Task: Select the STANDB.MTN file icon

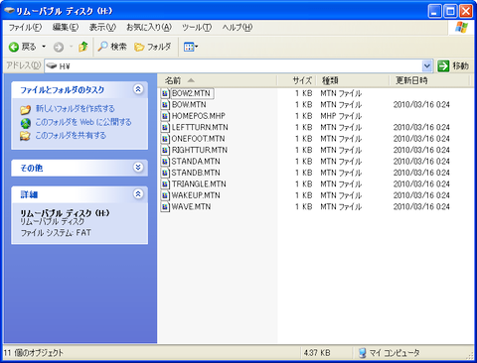Action: tap(165, 173)
